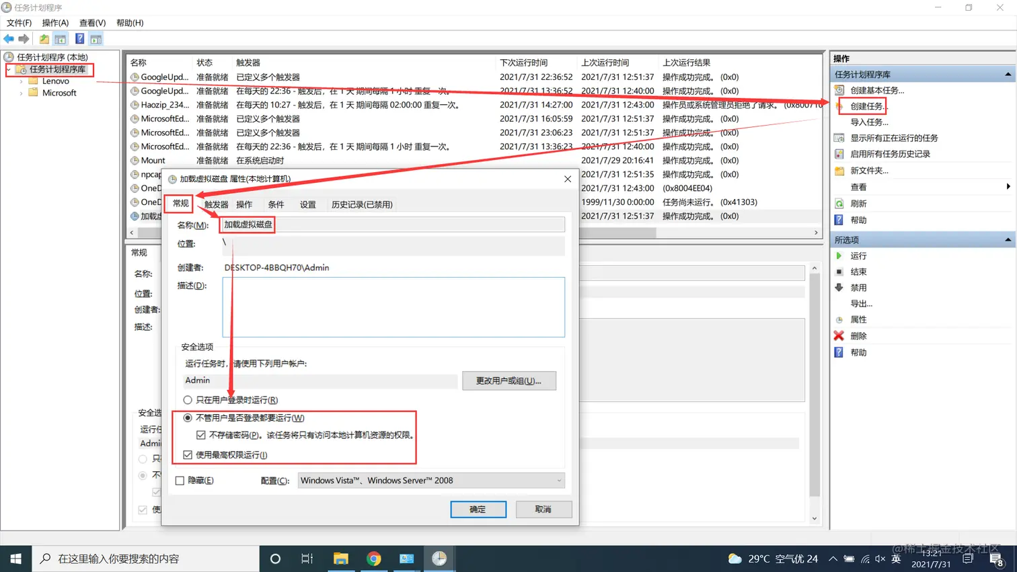1017x572 pixels.
Task: Click the 确定 button
Action: 478,509
